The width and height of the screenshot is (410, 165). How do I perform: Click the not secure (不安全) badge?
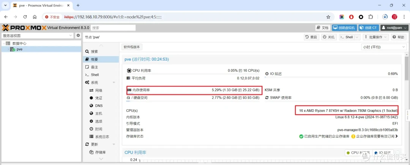click(x=52, y=17)
